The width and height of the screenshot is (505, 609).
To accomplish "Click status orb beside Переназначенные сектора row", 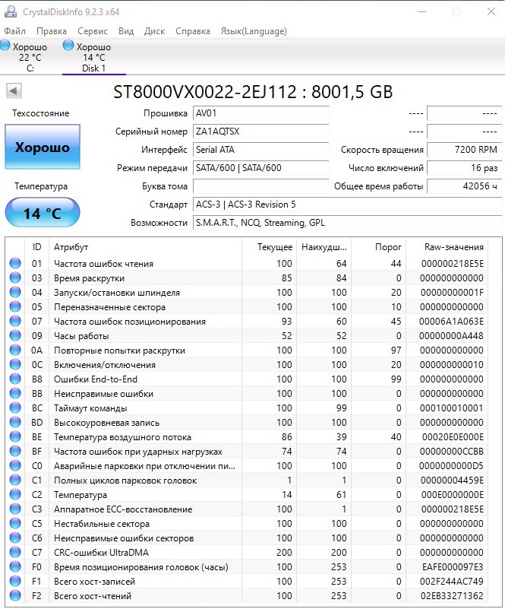I will [x=15, y=307].
